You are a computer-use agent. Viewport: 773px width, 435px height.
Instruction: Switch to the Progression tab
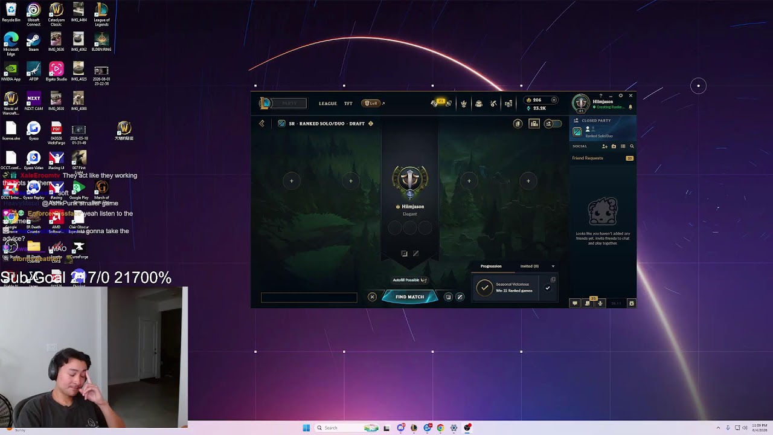pos(491,266)
